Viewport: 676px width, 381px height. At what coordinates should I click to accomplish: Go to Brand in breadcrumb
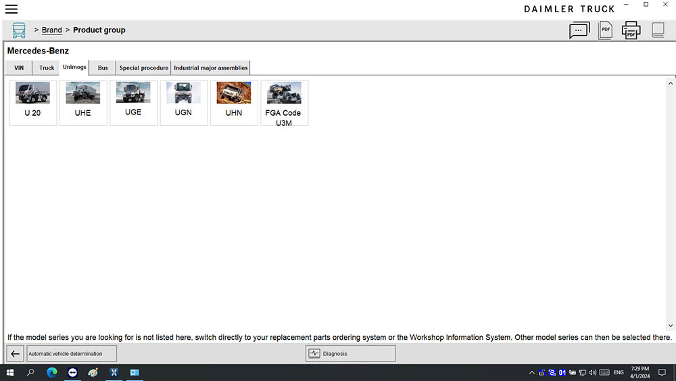(52, 30)
